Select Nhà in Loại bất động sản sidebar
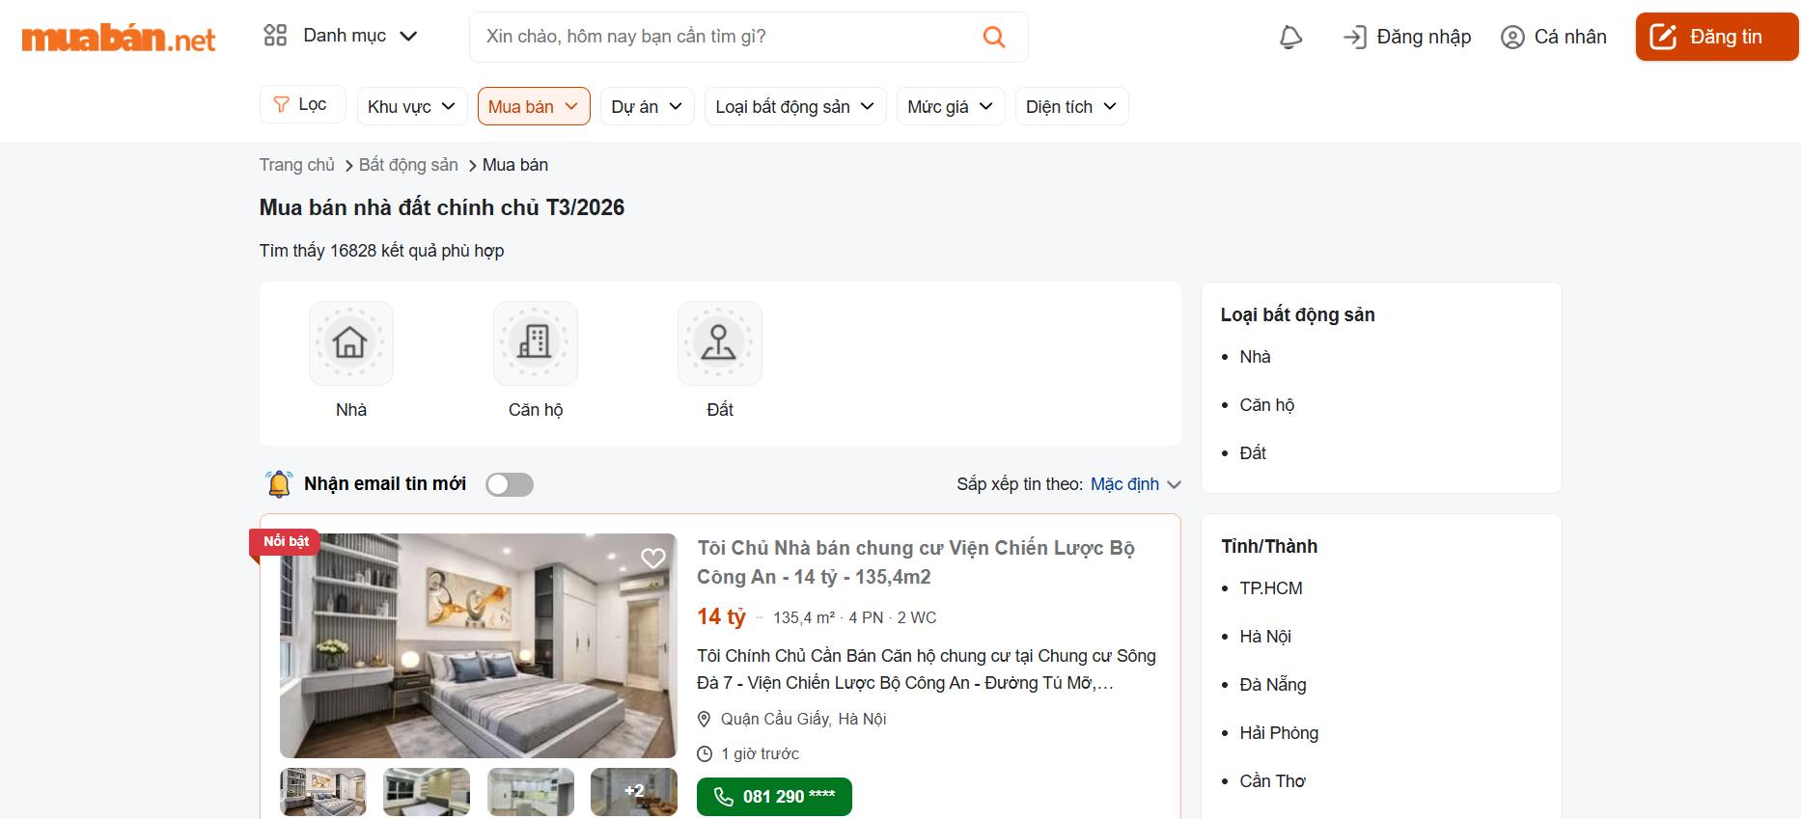Screen dimensions: 1801x819 click(x=1255, y=356)
